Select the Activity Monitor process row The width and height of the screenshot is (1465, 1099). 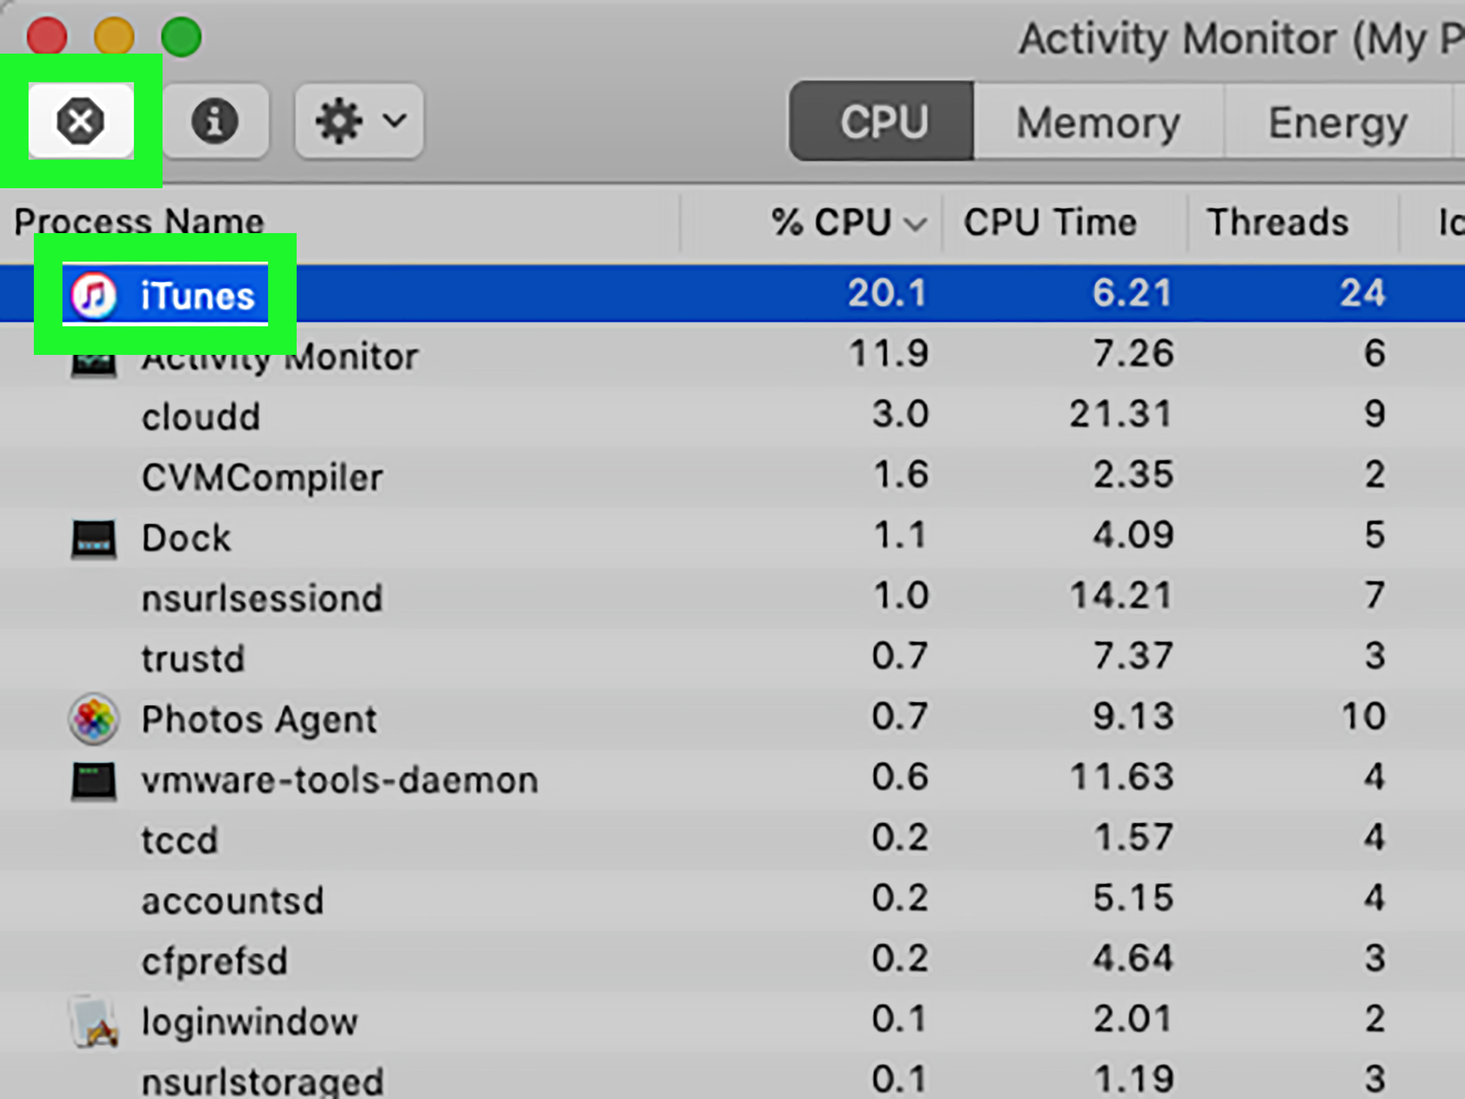tap(732, 354)
